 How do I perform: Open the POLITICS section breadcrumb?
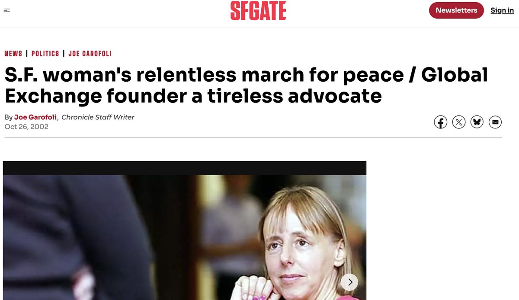(45, 54)
